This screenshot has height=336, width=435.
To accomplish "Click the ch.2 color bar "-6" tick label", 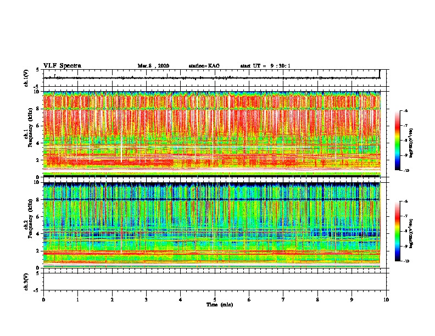I will point(405,201).
